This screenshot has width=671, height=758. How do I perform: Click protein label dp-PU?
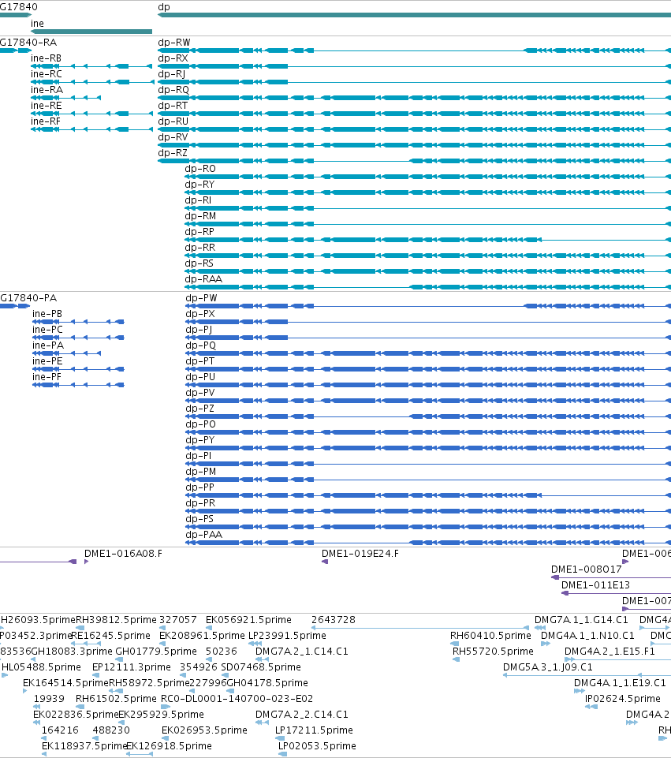[200, 377]
